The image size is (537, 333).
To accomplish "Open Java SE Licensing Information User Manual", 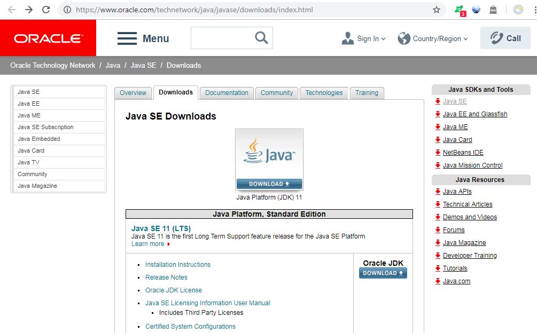I will [x=207, y=303].
